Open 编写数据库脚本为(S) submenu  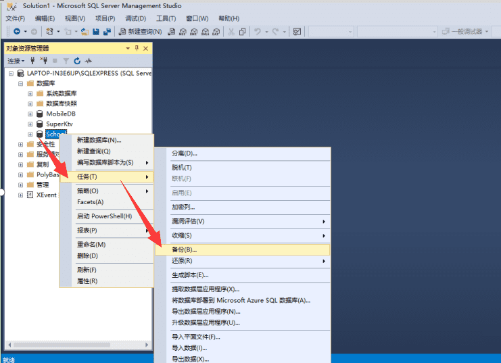(107, 163)
